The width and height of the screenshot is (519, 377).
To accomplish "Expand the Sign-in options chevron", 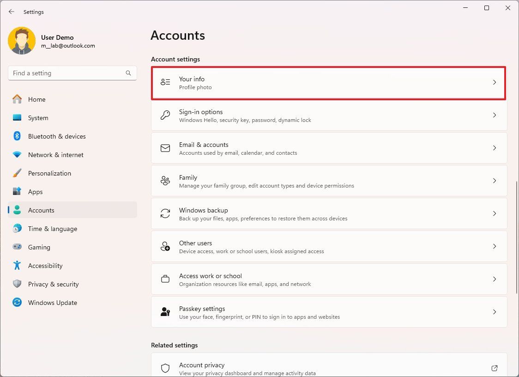I will [495, 115].
